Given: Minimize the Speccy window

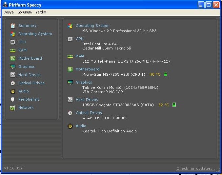Looking at the screenshot, I should click(201, 5).
